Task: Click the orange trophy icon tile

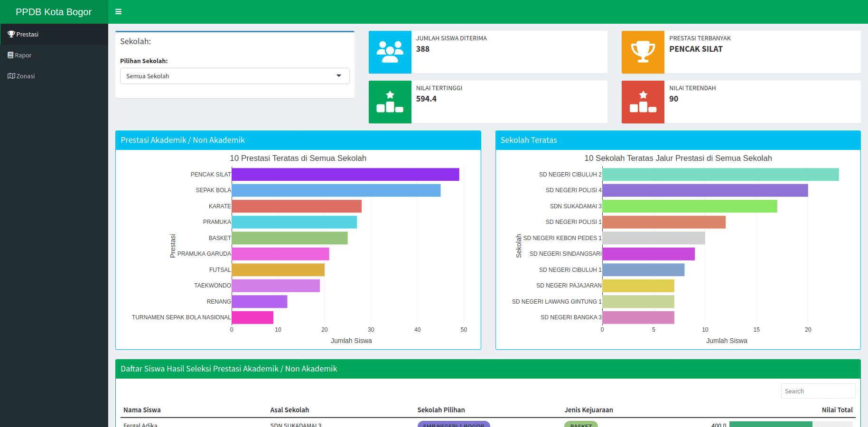Action: coord(643,52)
